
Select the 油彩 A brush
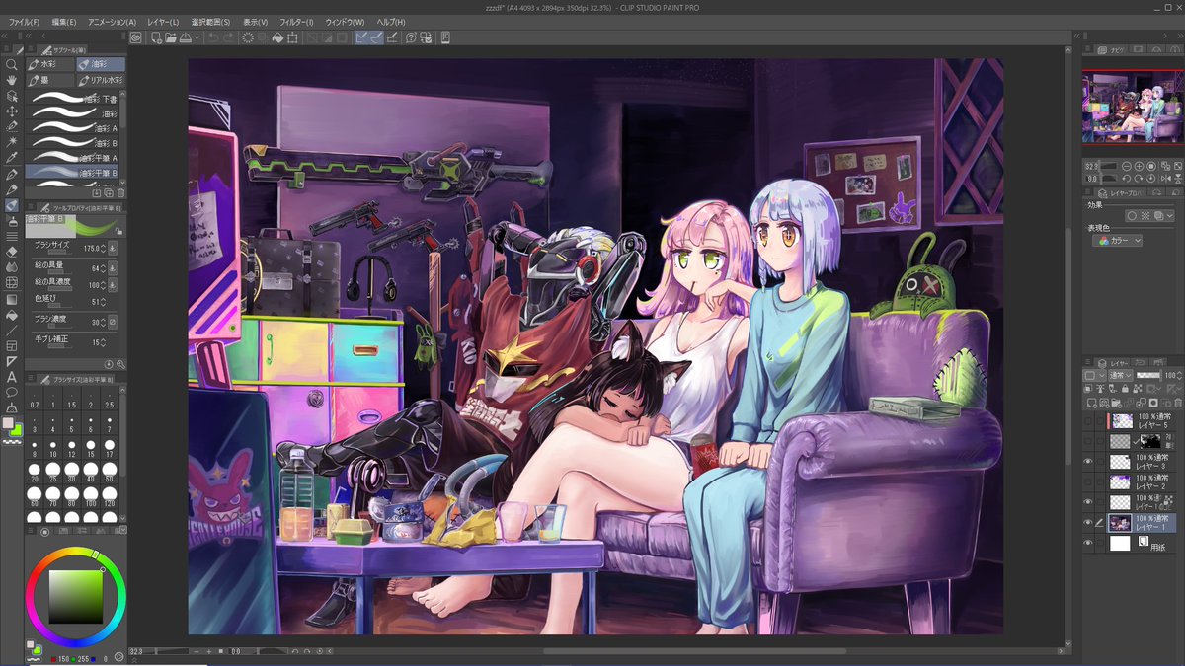(x=74, y=127)
